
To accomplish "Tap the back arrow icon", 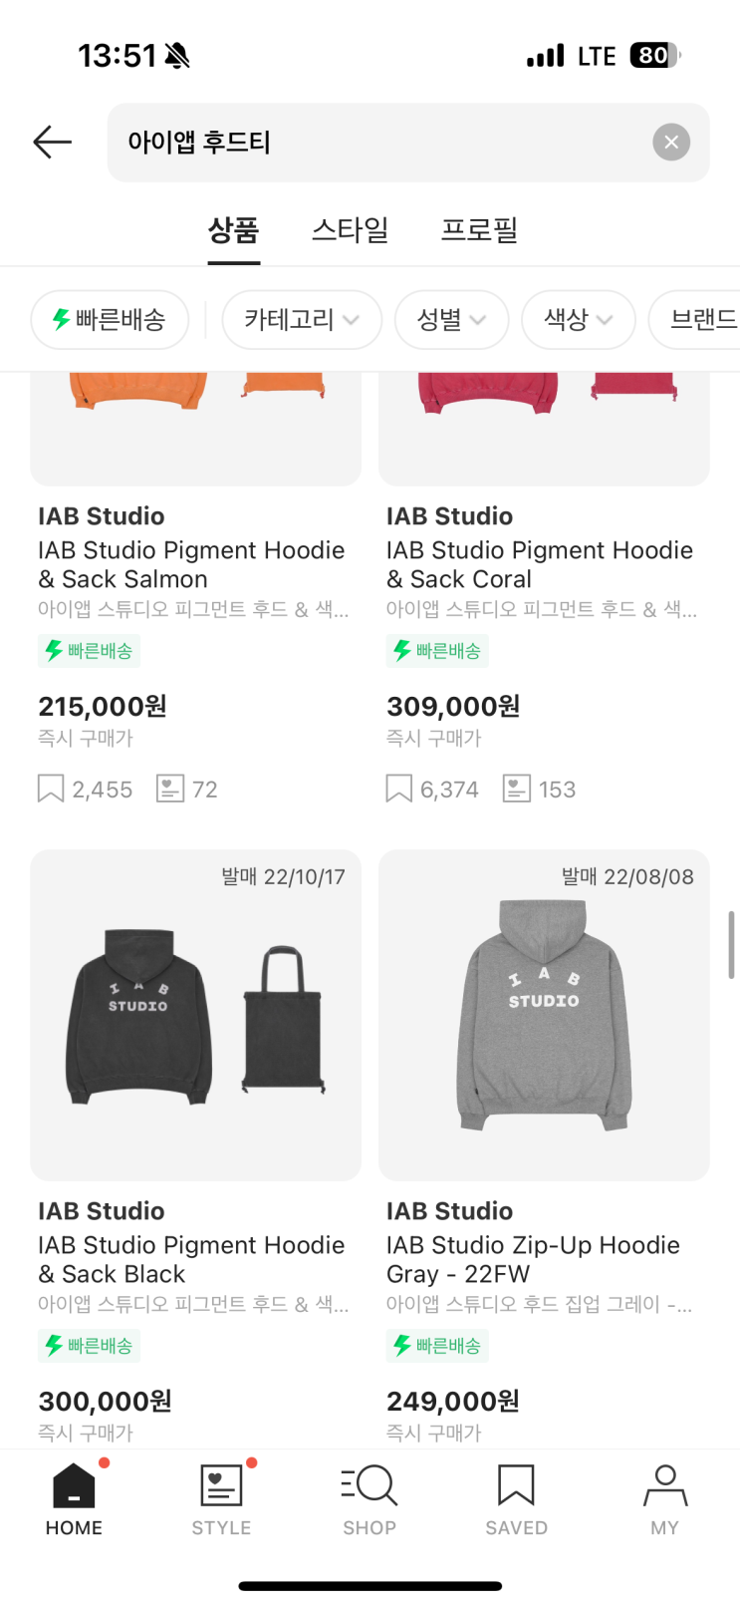I will coord(52,143).
